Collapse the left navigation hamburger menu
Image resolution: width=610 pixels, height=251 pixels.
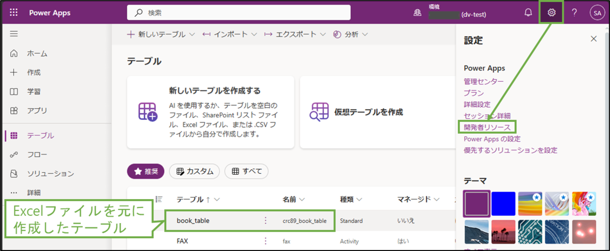pyautogui.click(x=14, y=34)
